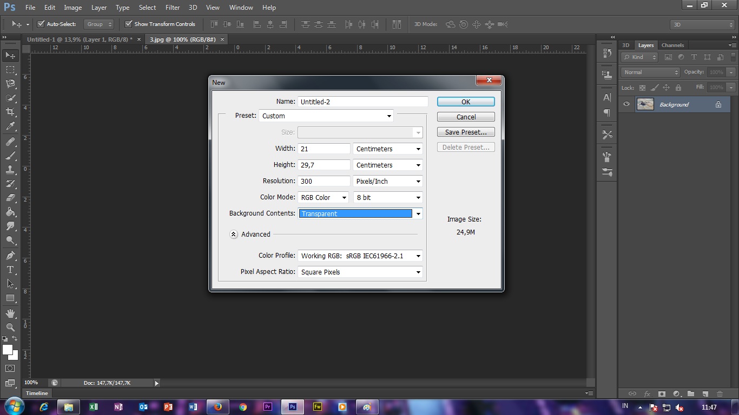The width and height of the screenshot is (739, 415).
Task: Hide the Background layer visibility eye
Action: tap(626, 104)
